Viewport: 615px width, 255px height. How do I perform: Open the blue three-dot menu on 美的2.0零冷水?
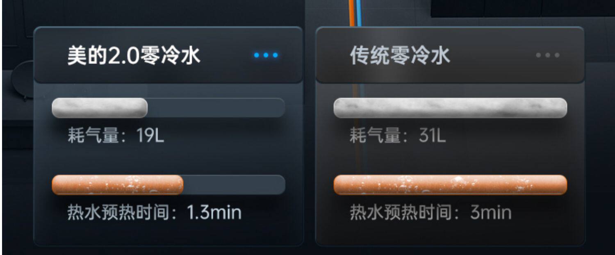[x=266, y=55]
